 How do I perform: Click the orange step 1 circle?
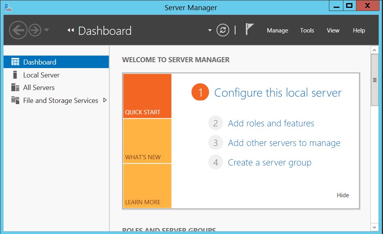[200, 92]
